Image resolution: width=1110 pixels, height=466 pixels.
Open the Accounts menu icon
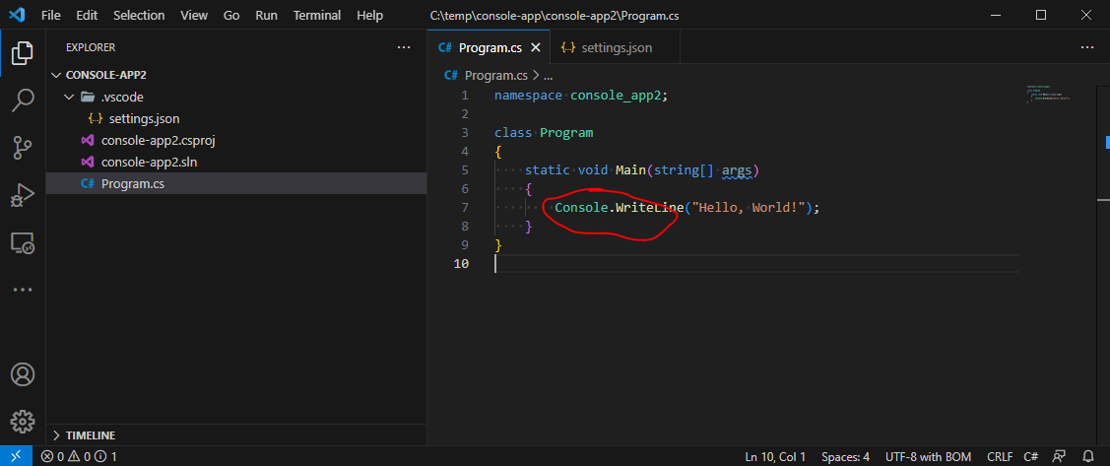point(23,374)
